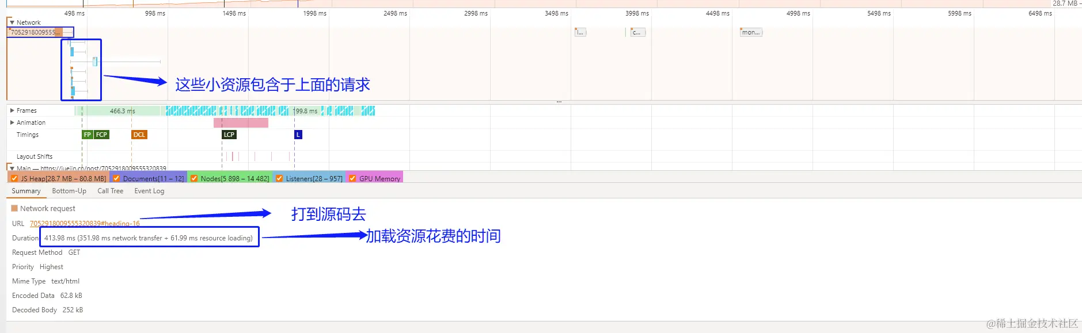Image resolution: width=1082 pixels, height=333 pixels.
Task: Expand the Frames track
Action: [12, 110]
